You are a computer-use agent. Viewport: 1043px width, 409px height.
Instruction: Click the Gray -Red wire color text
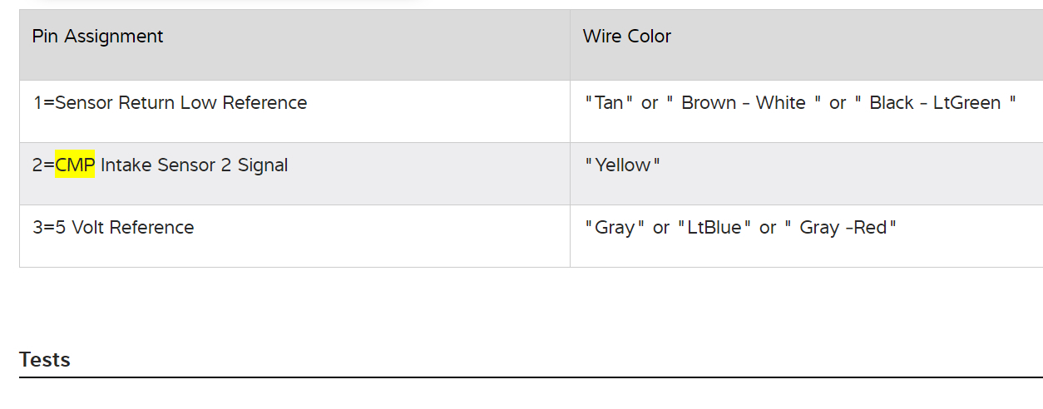(843, 228)
